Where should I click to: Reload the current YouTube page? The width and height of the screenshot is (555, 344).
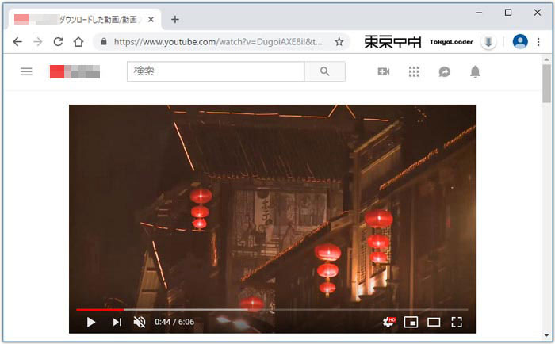[58, 42]
